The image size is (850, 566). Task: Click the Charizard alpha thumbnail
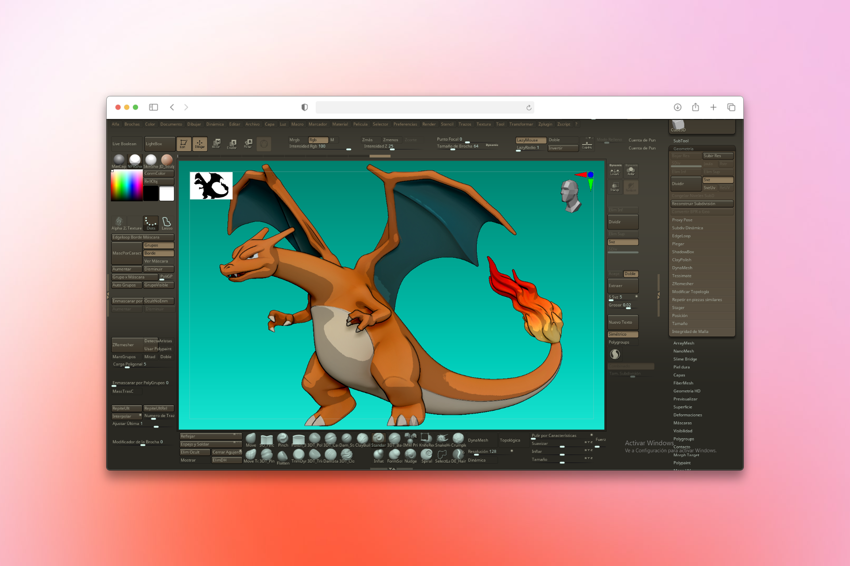[211, 186]
